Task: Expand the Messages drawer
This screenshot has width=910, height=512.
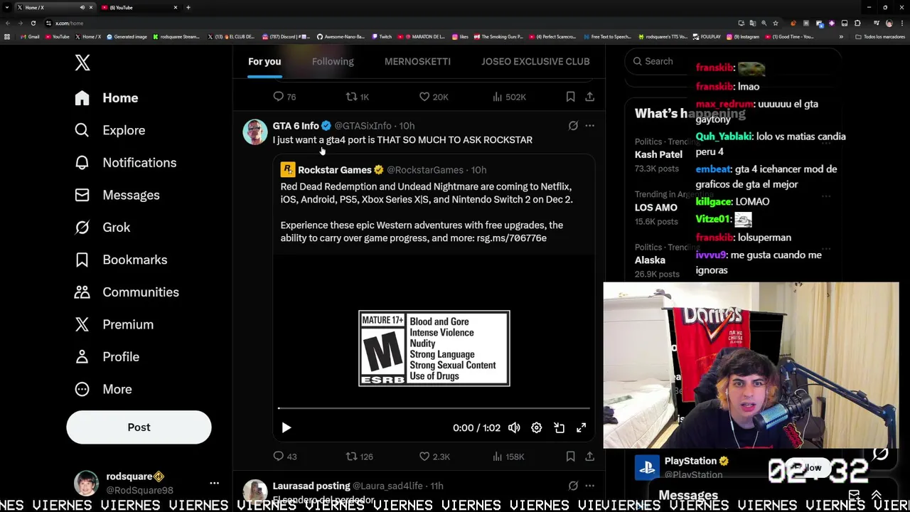Action: pyautogui.click(x=876, y=496)
